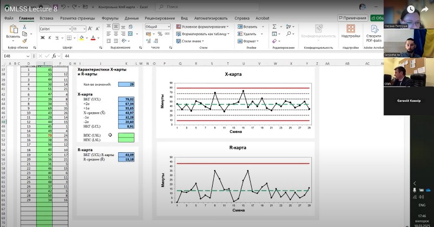Viewport: 434px width, 227px height.
Task: Toggle Underline (Ч) formatting
Action: click(57, 37)
